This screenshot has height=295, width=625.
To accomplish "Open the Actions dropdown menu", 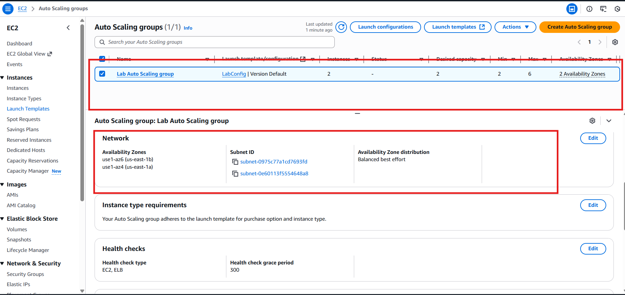I will 515,27.
